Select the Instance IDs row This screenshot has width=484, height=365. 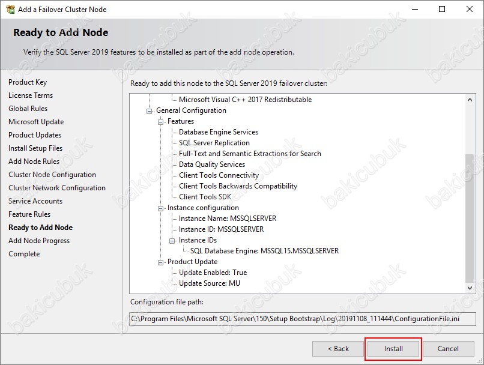click(x=198, y=240)
